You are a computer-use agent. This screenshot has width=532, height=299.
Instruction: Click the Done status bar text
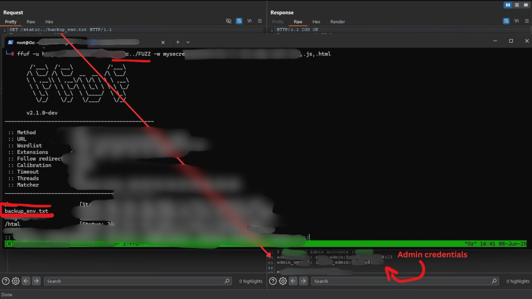pos(7,295)
